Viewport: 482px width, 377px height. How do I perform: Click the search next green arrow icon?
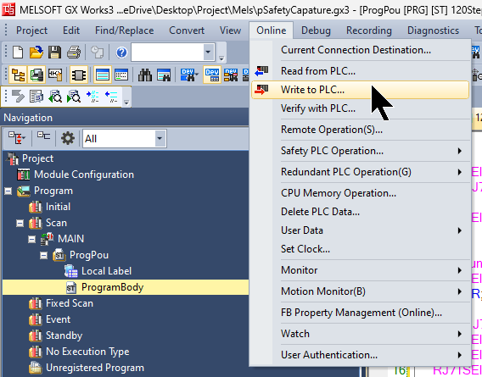pos(74,97)
